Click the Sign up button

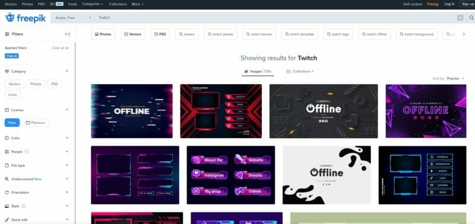coord(468,4)
